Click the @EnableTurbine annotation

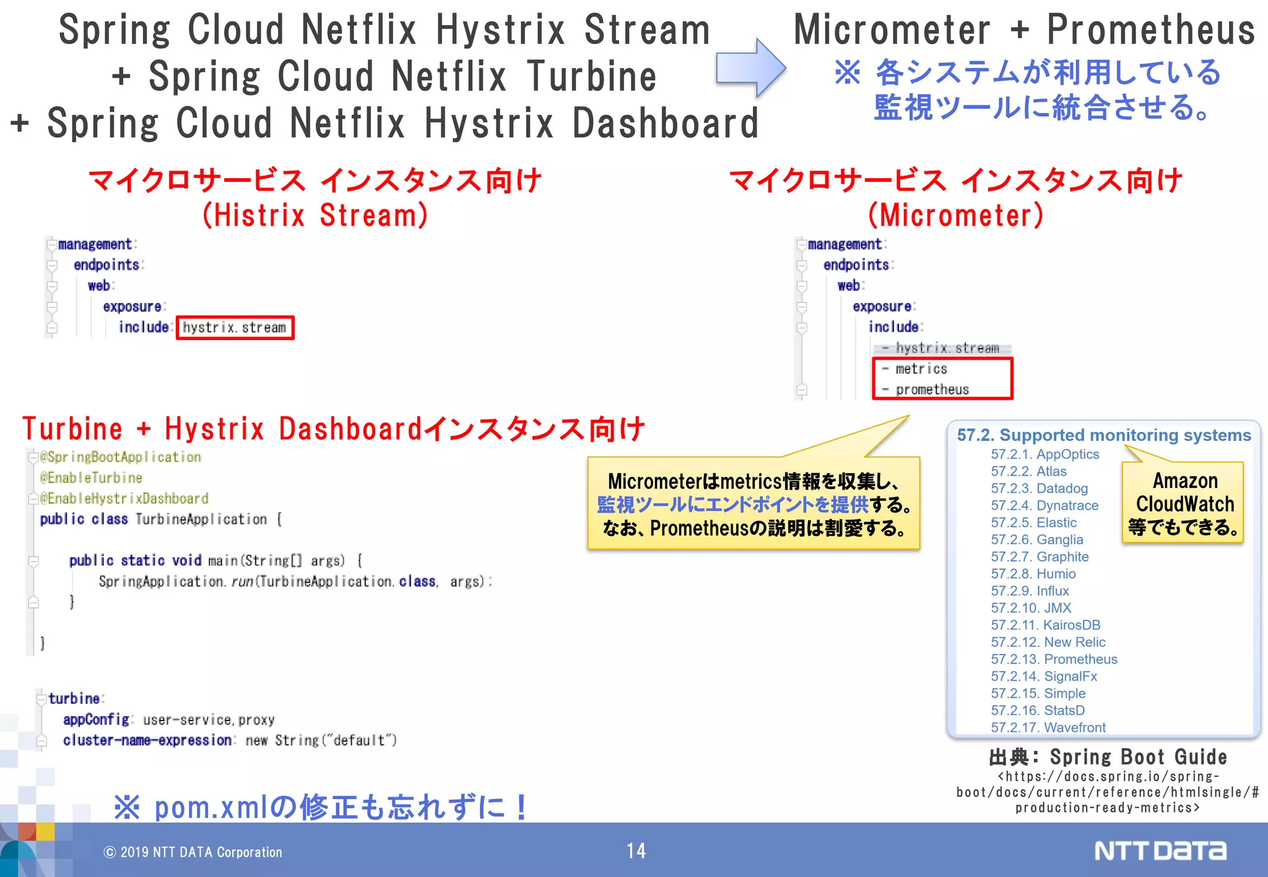91,478
